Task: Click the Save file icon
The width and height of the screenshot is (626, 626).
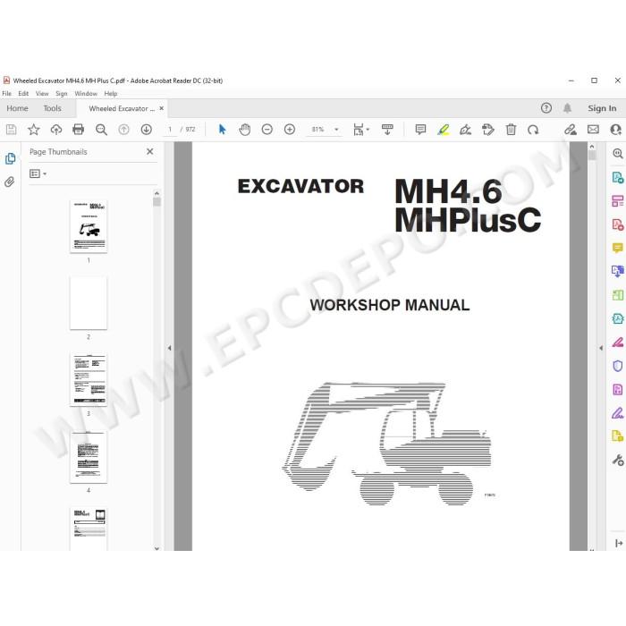Action: [x=11, y=130]
